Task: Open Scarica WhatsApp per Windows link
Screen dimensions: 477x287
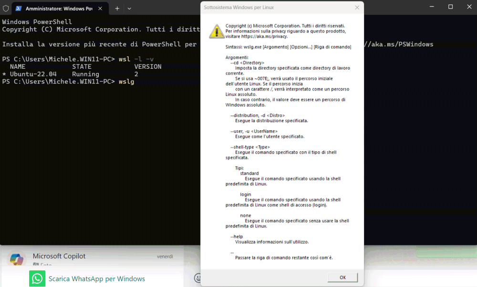Action: (x=97, y=279)
